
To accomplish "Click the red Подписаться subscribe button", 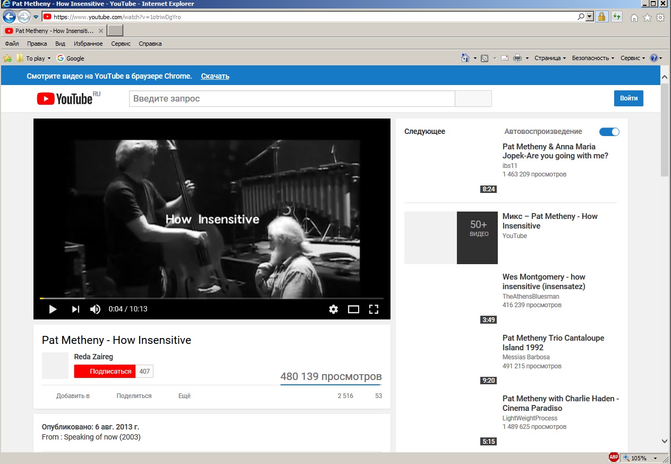I will coord(105,371).
